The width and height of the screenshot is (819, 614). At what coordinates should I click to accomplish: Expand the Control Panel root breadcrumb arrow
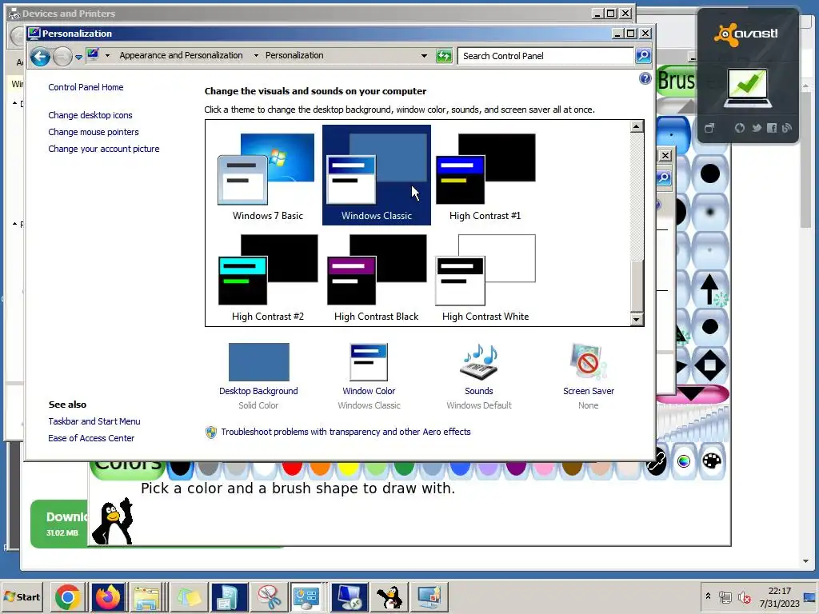(107, 55)
